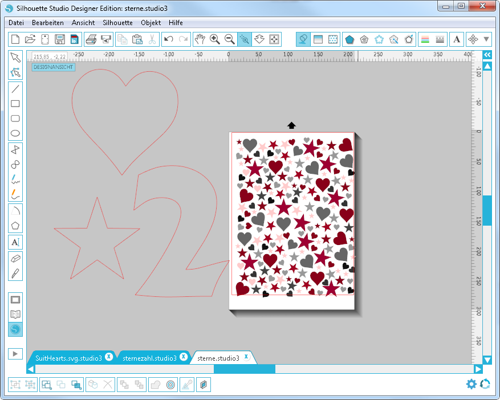
Task: Expand the toolbar overflow arrow
Action: [x=486, y=39]
